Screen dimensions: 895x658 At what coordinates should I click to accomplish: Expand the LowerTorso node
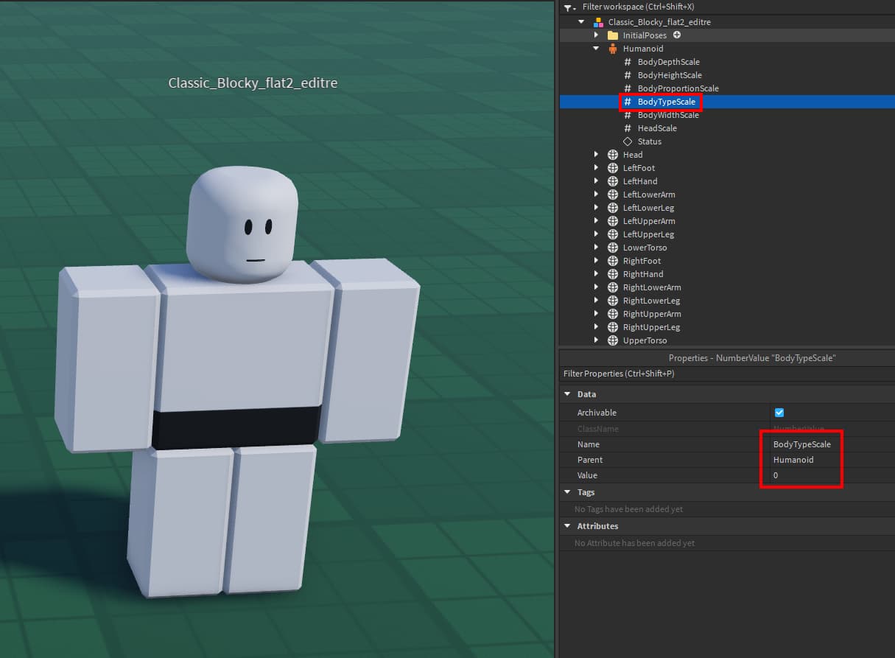[597, 247]
